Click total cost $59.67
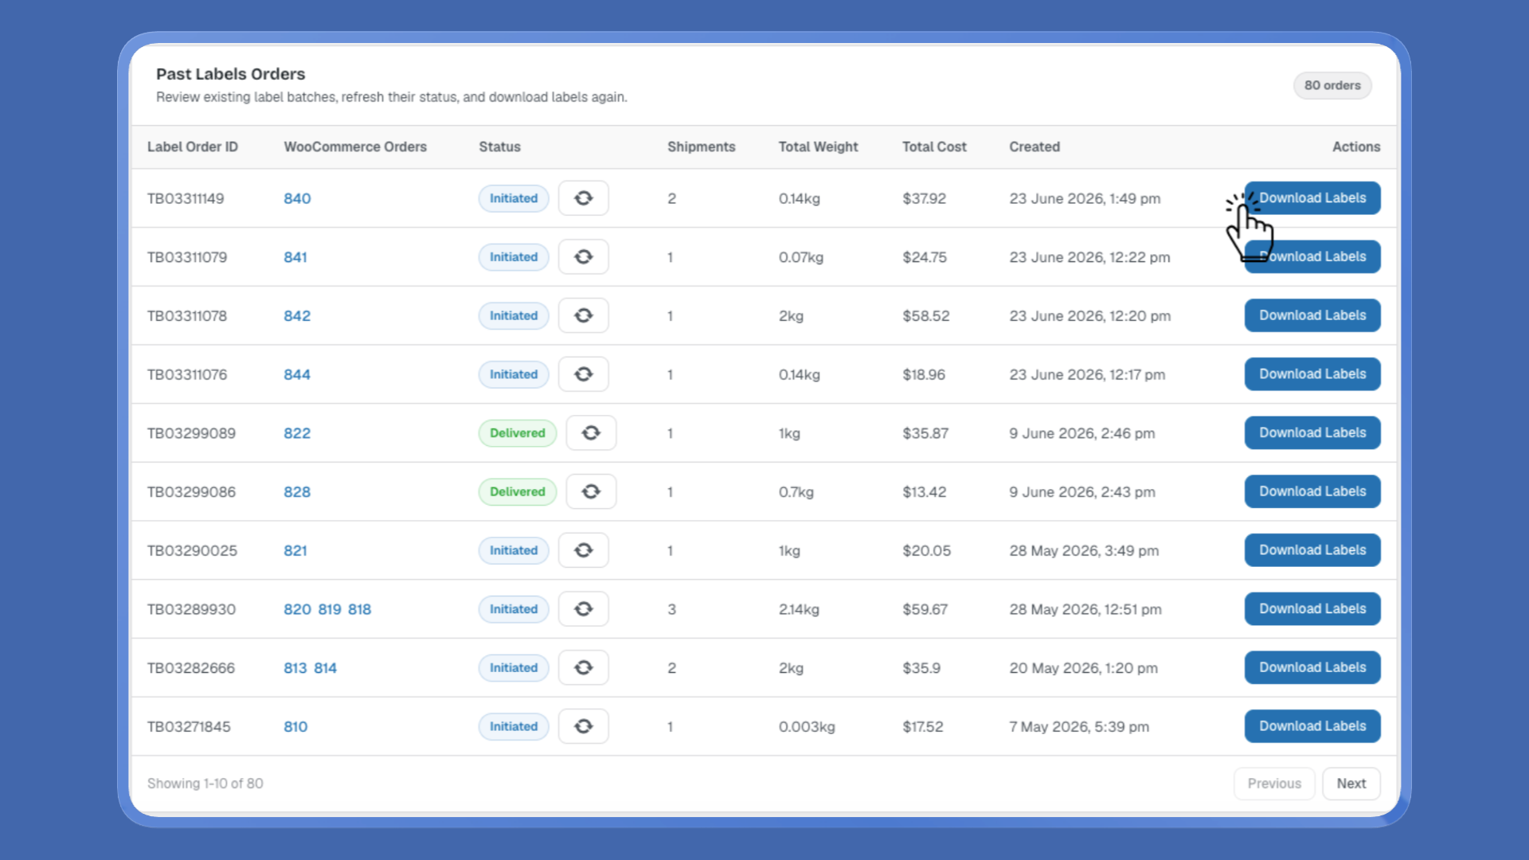The width and height of the screenshot is (1529, 860). [925, 609]
